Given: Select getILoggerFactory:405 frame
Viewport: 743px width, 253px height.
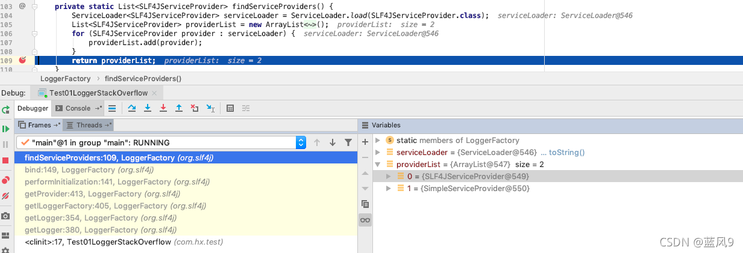Looking at the screenshot, I should click(x=186, y=206).
